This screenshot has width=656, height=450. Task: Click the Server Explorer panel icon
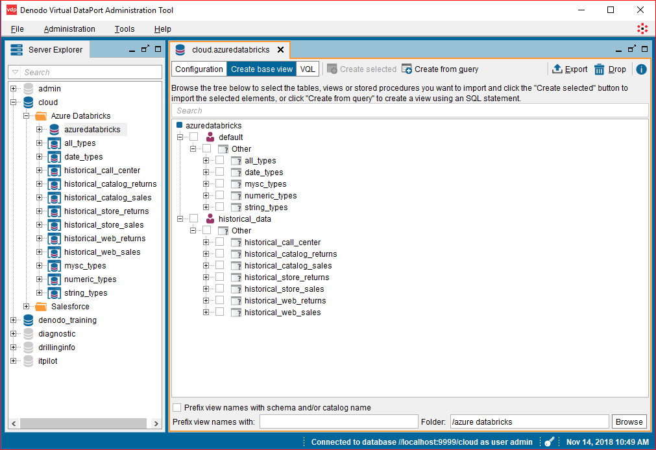point(17,50)
